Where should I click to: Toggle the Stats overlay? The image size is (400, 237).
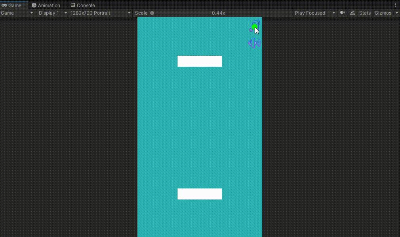(365, 13)
